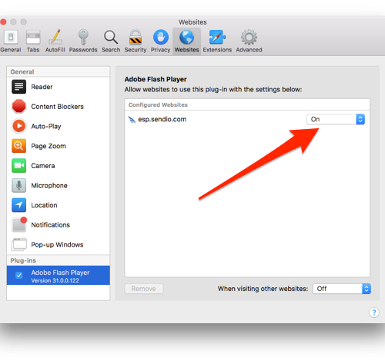
Task: Open help with the question mark button
Action: tap(374, 313)
